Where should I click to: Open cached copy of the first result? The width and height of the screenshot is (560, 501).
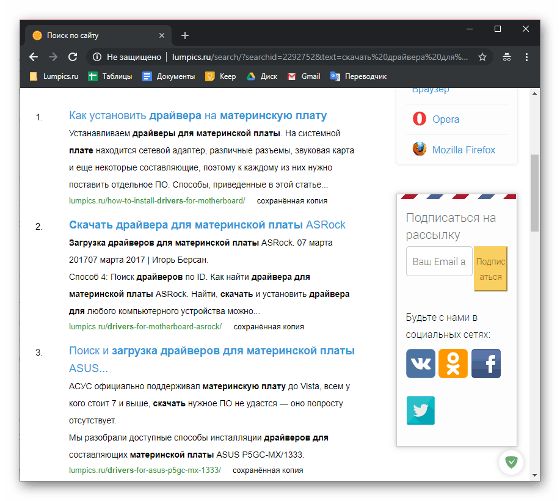(292, 201)
